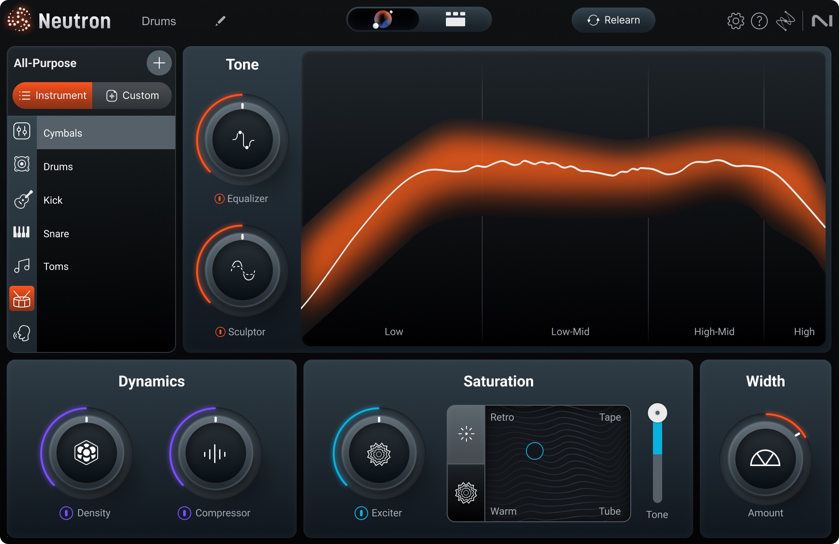Click the plus add button
839x544 pixels.
pos(159,63)
